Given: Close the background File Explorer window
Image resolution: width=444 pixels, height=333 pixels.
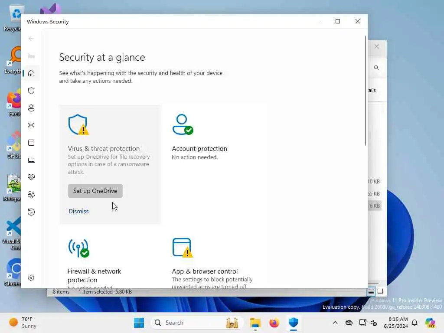Looking at the screenshot, I should pyautogui.click(x=377, y=46).
